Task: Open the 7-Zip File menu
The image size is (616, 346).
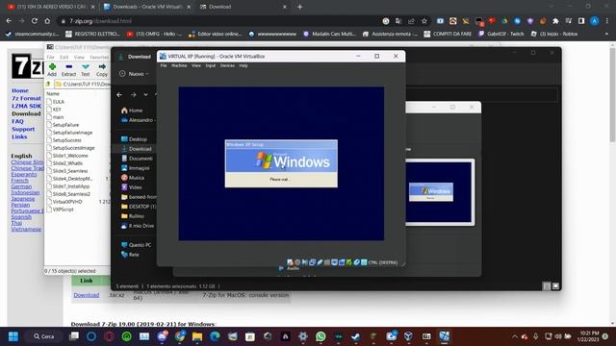Action: click(51, 57)
